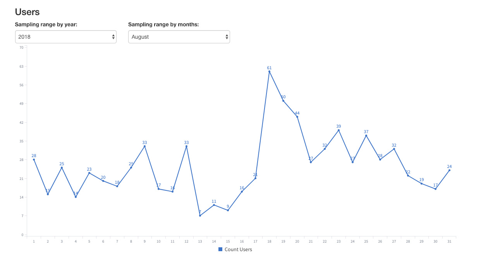The width and height of the screenshot is (488, 262).
Task: Open the year dropdown showing 2018
Action: tap(65, 37)
